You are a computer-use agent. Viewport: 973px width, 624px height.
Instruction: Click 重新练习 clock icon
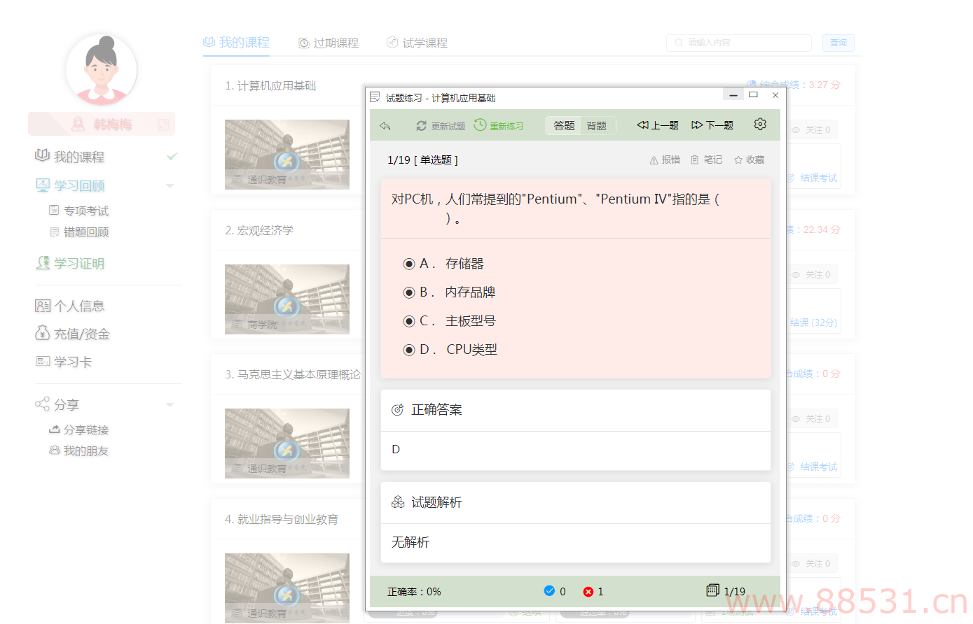pos(480,125)
